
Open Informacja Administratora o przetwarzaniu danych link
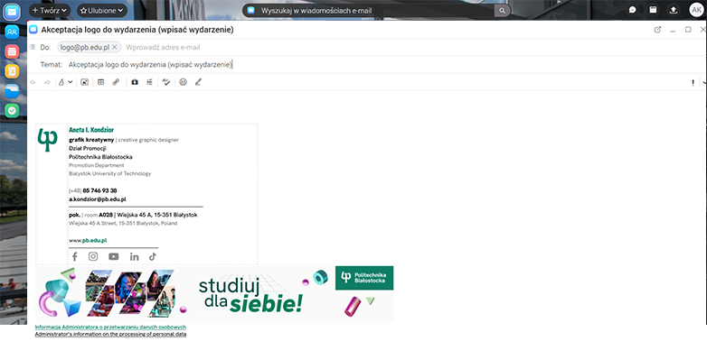(x=110, y=328)
